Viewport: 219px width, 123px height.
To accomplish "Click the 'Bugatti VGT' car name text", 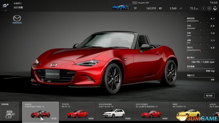I will pos(144,3).
